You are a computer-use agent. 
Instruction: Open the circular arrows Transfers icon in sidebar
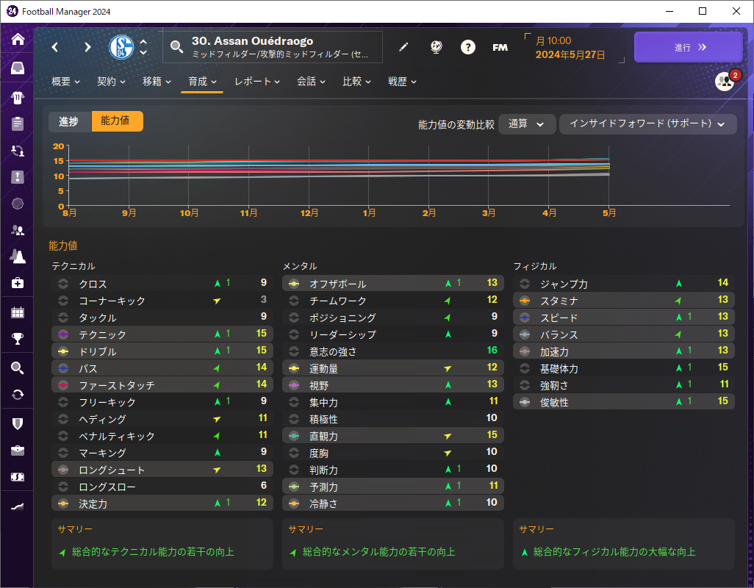18,395
